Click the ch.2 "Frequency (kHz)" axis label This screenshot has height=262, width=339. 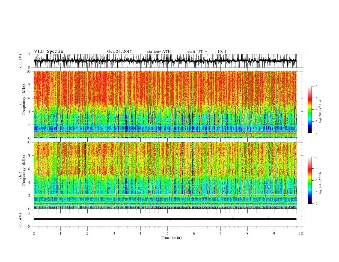point(24,170)
